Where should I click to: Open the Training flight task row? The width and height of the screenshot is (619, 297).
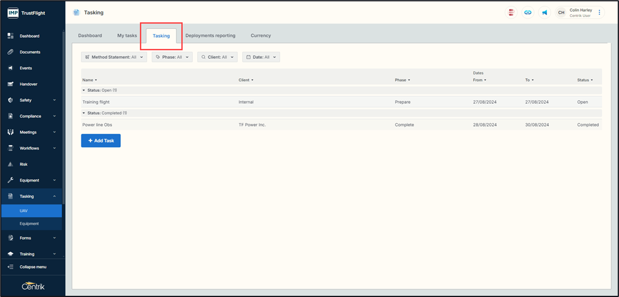[96, 102]
